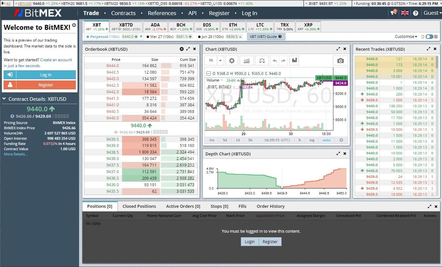Click the orange Register button in the Welcome panel
The height and width of the screenshot is (267, 442).
click(40, 85)
